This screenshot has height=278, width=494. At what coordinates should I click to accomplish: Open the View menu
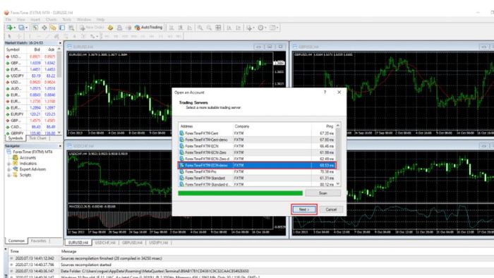20,20
